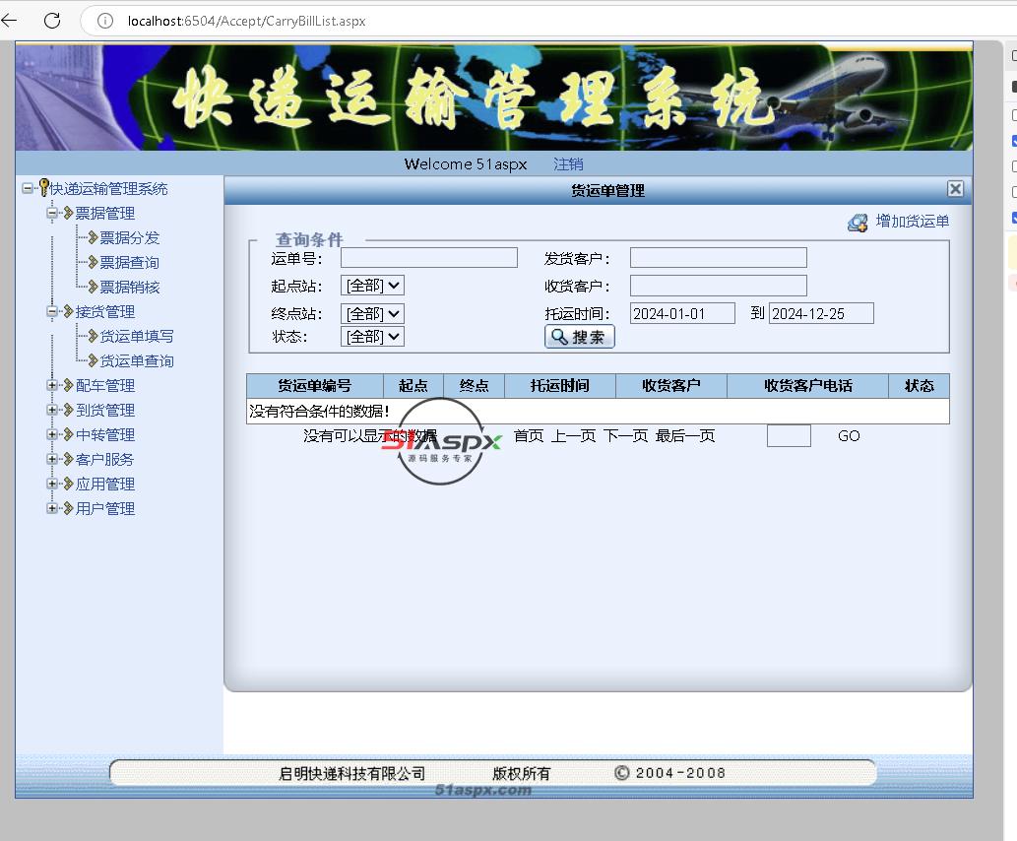1017x841 pixels.
Task: Select 应用管理 tree label
Action: [105, 485]
